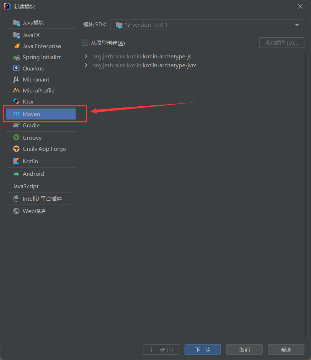Select the Maven module type

click(x=41, y=114)
